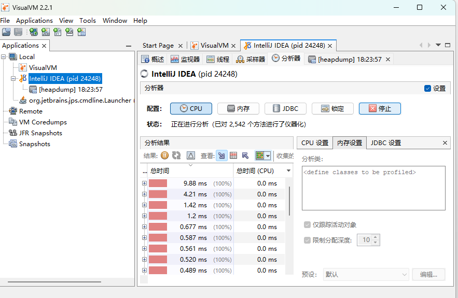The image size is (458, 298).
Task: Close the settings panel with its X
Action: tap(445, 143)
